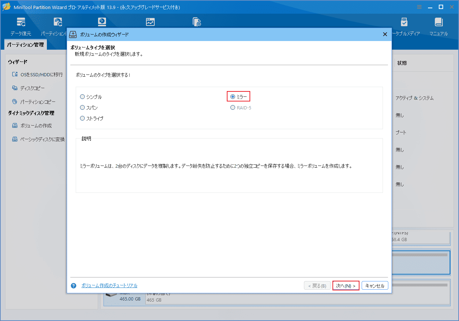
Task: Click the wizard dialog title icon
Action: (x=73, y=34)
